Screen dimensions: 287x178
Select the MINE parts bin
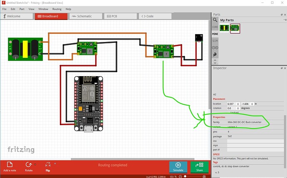click(215, 34)
